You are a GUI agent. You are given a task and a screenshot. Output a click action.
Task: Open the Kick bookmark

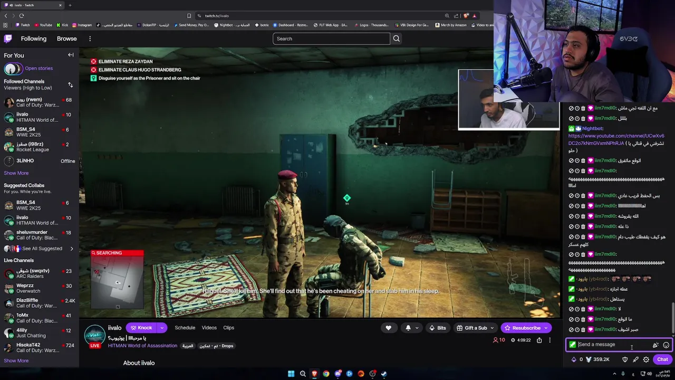(x=62, y=25)
